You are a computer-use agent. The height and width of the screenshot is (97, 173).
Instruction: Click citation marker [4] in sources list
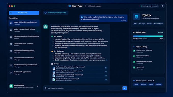[106, 80]
